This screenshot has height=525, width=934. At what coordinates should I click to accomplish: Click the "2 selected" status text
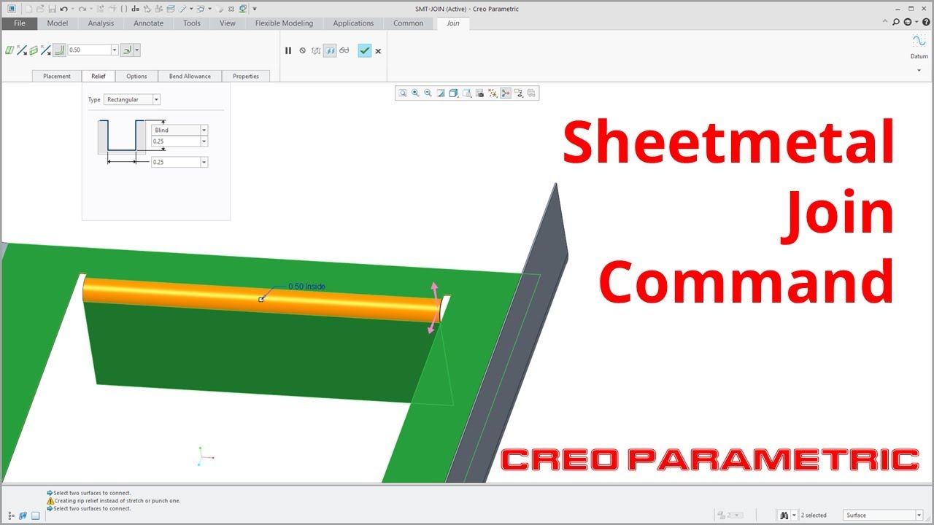tap(814, 515)
